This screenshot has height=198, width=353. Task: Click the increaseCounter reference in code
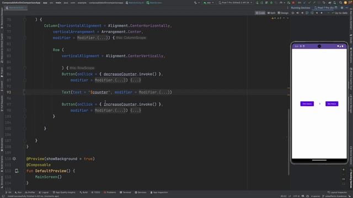coord(120,105)
